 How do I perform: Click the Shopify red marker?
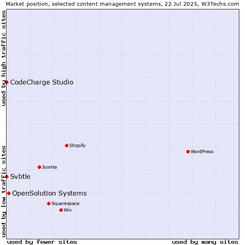(x=67, y=146)
